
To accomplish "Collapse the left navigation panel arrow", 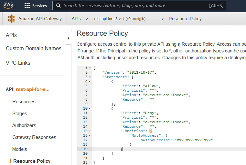I will (x=68, y=38).
